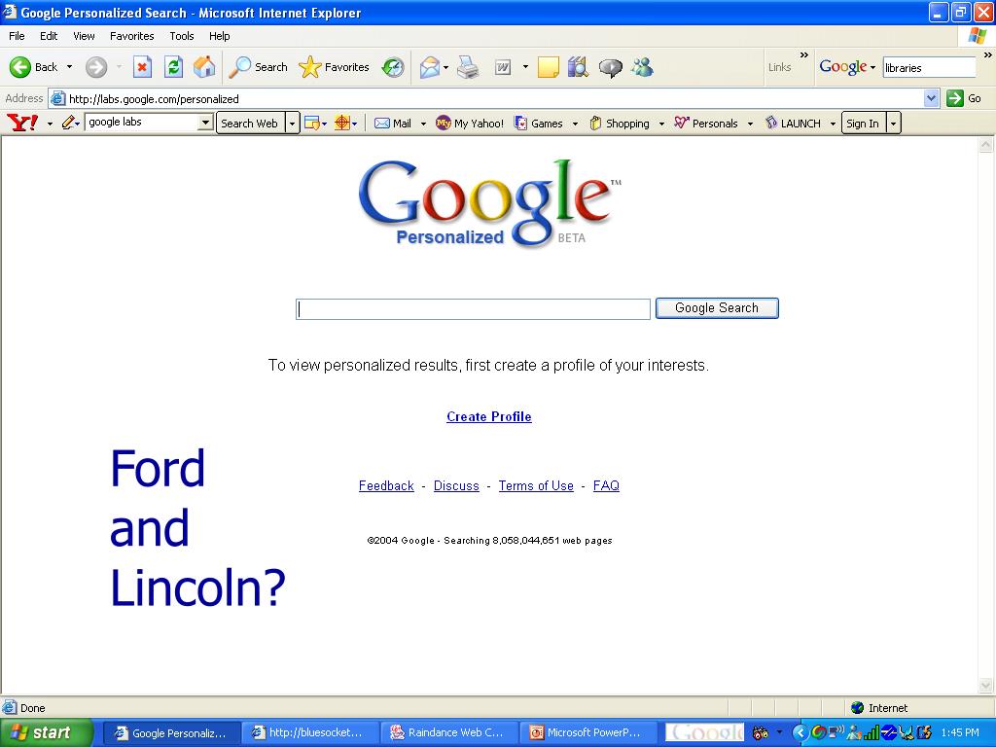Click the green Go button
Image resolution: width=996 pixels, height=747 pixels.
point(964,98)
